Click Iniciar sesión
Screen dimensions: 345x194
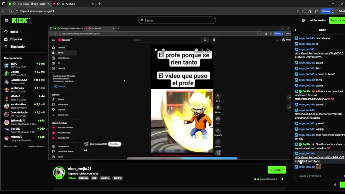[x=318, y=20]
